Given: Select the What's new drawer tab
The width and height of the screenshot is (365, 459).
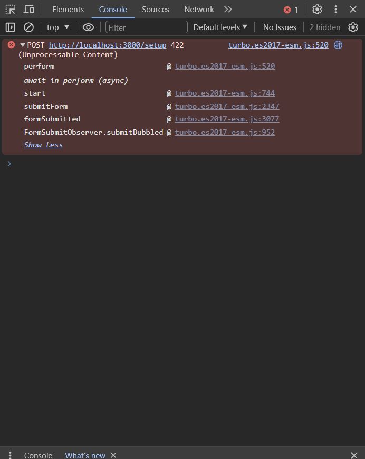Looking at the screenshot, I should [85, 455].
